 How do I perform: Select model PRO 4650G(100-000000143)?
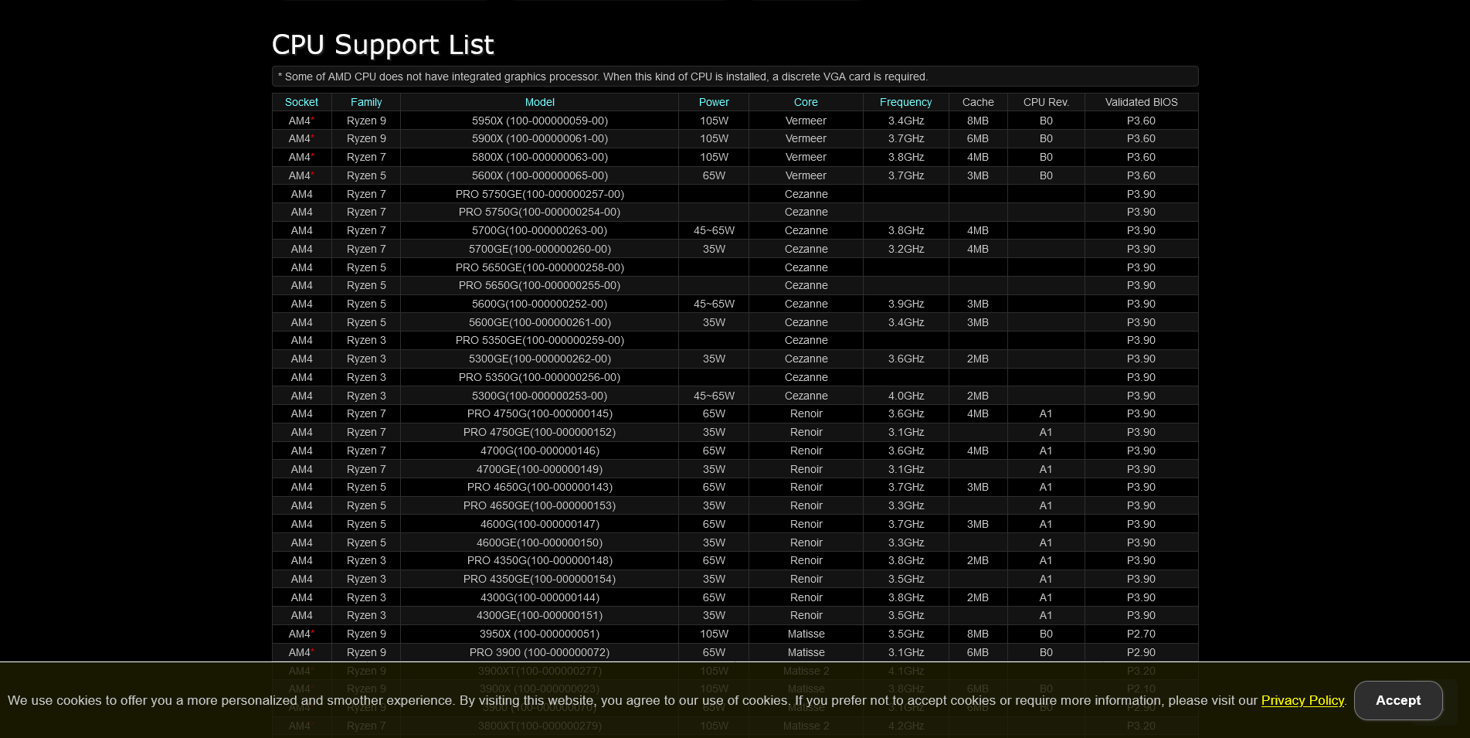[x=540, y=487]
